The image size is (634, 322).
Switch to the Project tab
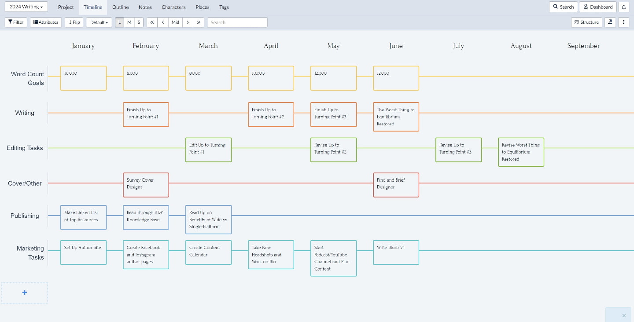coord(66,7)
